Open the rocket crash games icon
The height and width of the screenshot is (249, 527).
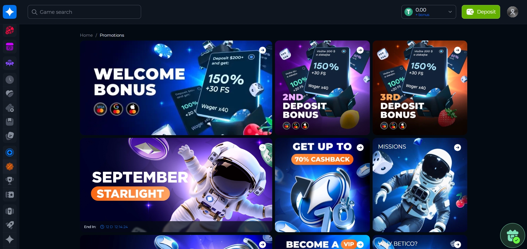click(10, 225)
